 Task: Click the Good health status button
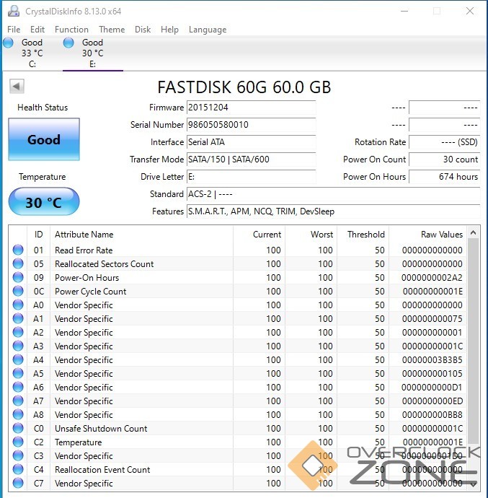(44, 140)
